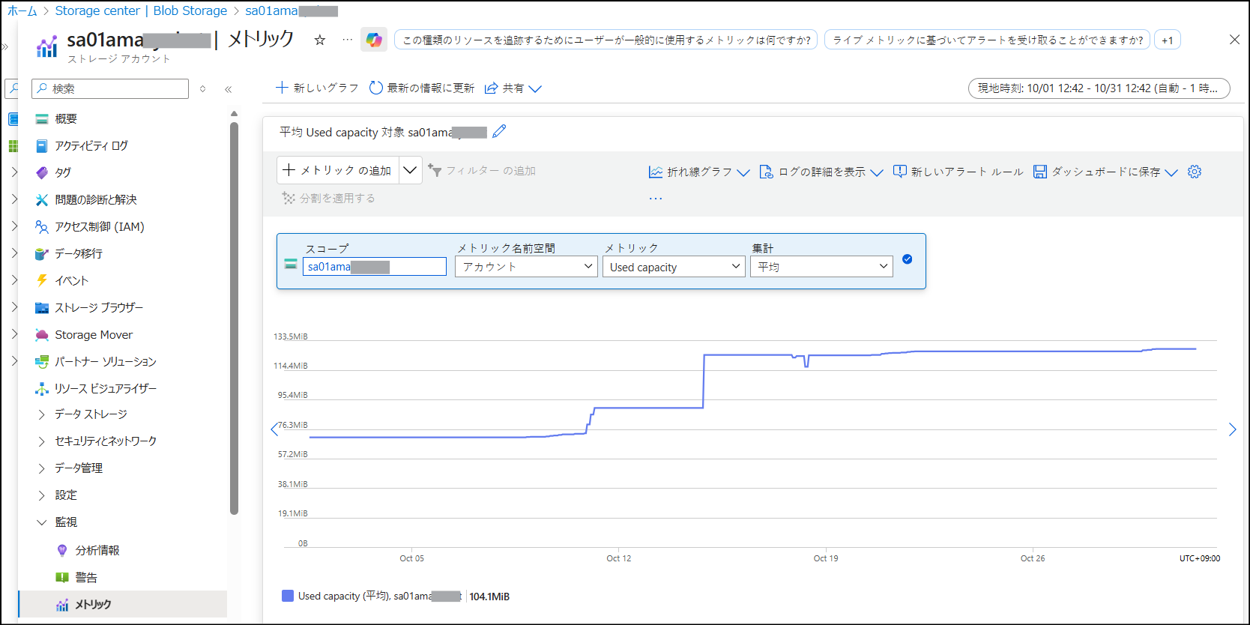Click the more options ellipsis in header

(x=347, y=40)
